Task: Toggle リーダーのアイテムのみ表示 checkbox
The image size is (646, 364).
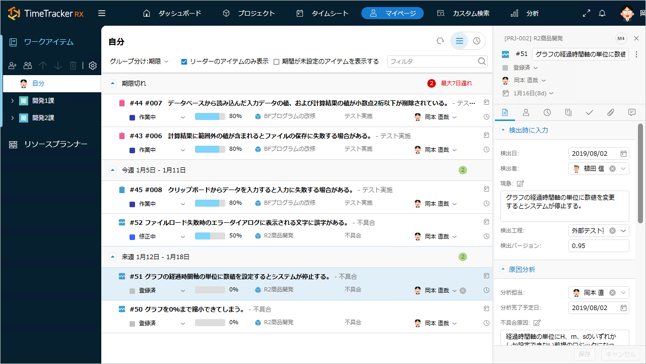Action: click(184, 62)
